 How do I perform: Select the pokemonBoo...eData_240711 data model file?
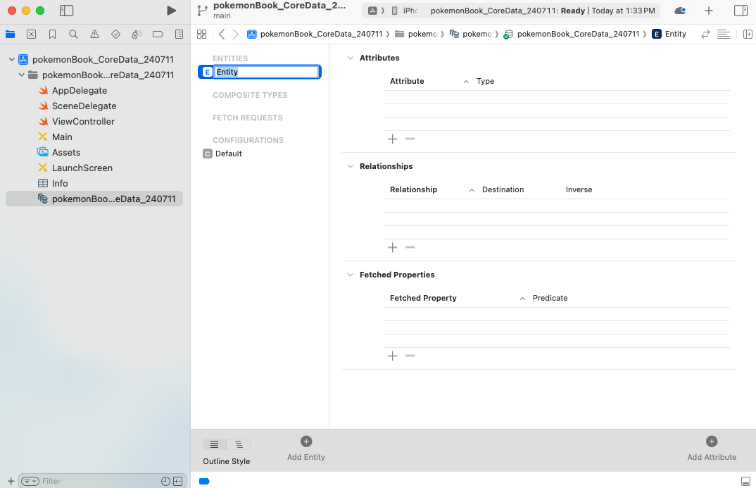point(94,199)
